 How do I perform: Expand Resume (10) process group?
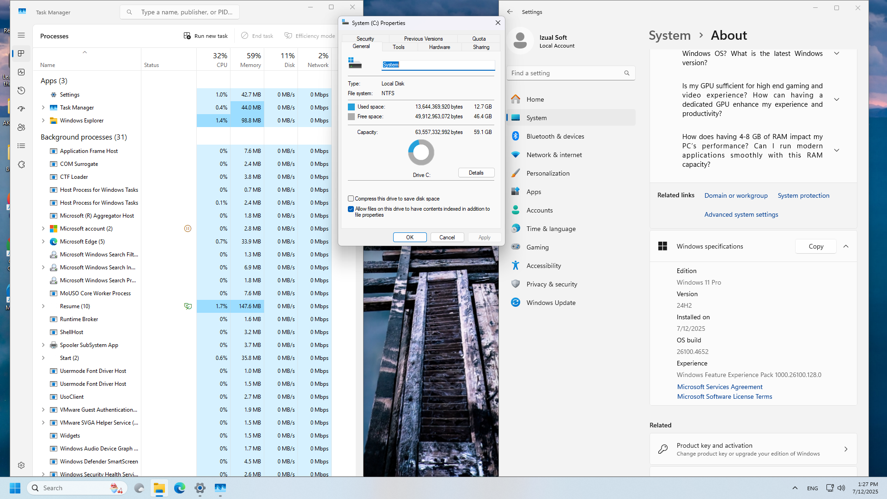pyautogui.click(x=43, y=306)
